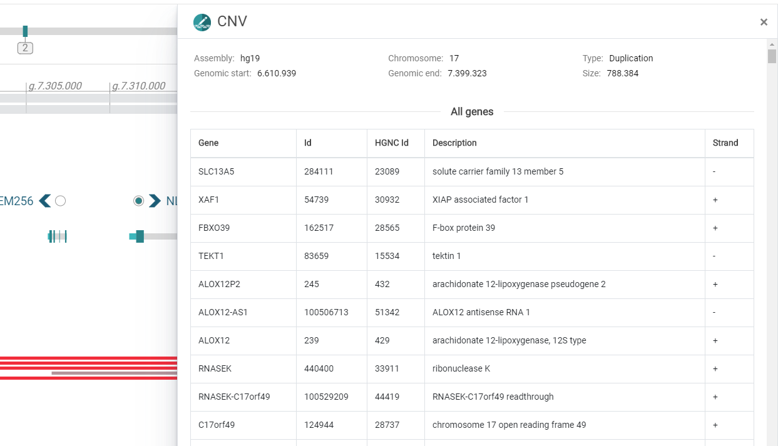The image size is (778, 446).
Task: Click the left chevron next to EM256
Action: click(x=44, y=201)
